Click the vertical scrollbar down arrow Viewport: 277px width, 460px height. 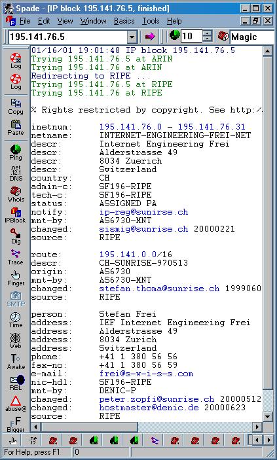267,416
